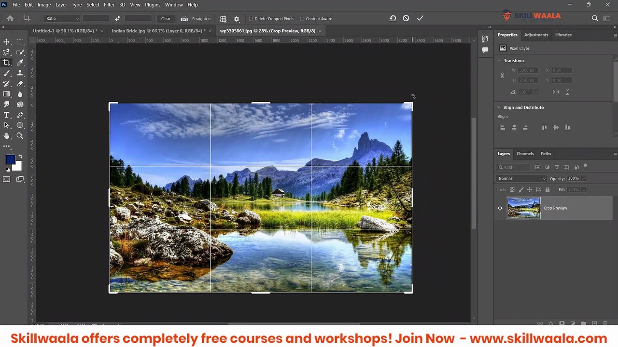Open the Comments panel icon
This screenshot has height=347, width=618.
485,49
